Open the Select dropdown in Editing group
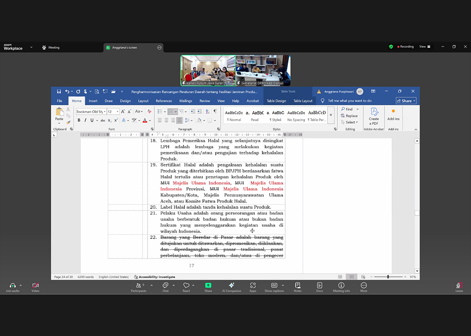 tap(349, 122)
